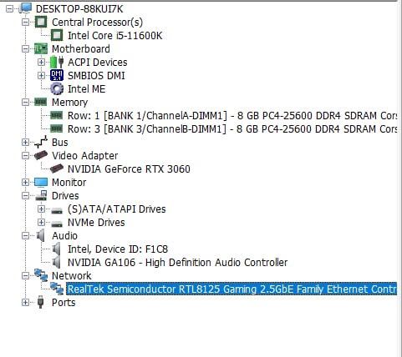The image size is (402, 357).
Task: Click the (S)ATA/ATAPI Drives disk icon
Action: click(57, 210)
